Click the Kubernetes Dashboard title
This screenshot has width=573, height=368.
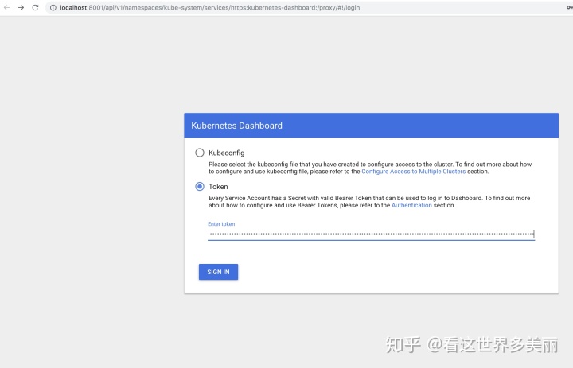[x=236, y=126]
